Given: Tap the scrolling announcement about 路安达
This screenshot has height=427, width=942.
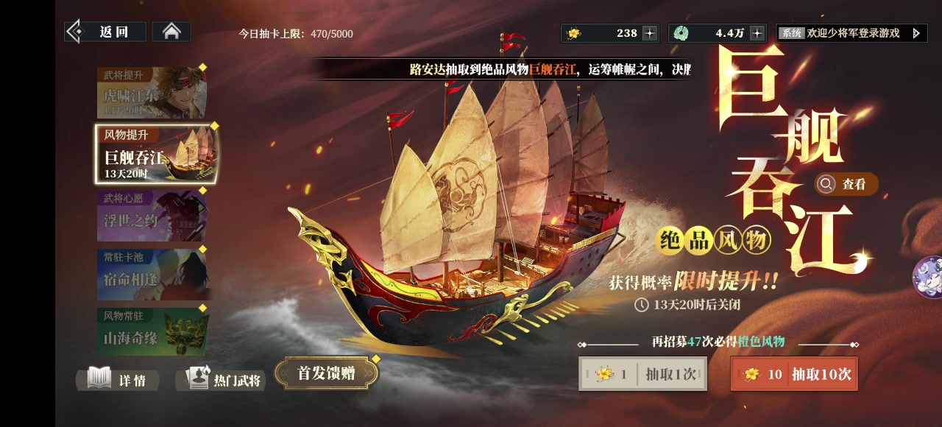Looking at the screenshot, I should 550,70.
